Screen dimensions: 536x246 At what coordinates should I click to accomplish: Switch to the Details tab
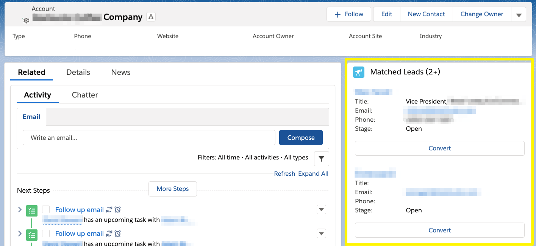tap(78, 72)
